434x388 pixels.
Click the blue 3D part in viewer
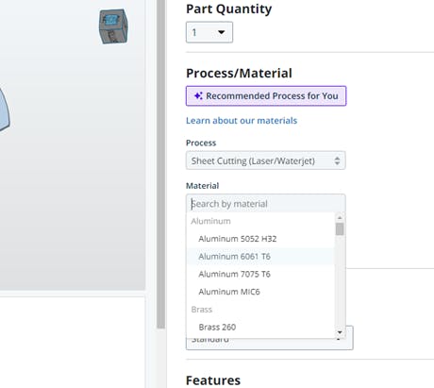(x=4, y=110)
